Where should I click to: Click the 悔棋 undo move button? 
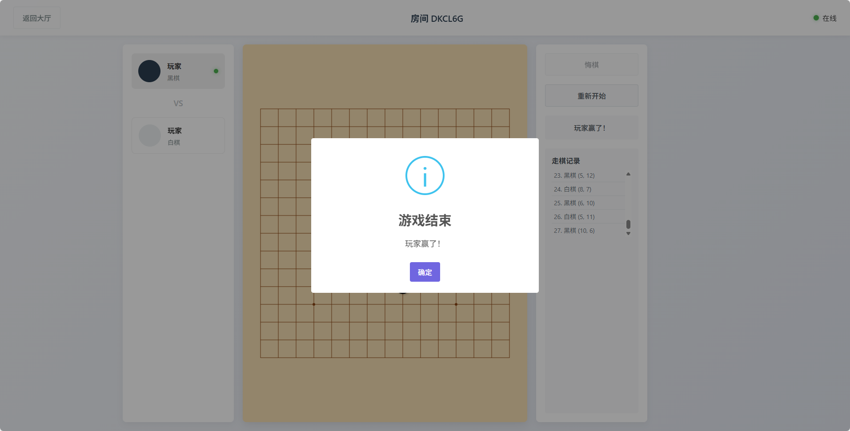(x=591, y=65)
